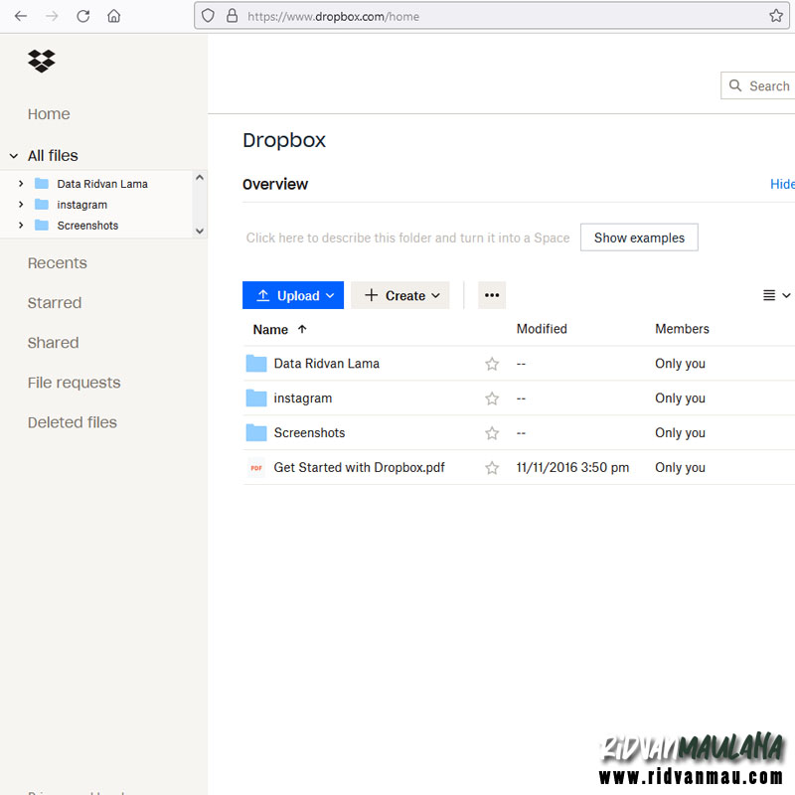Star the instagram folder
The width and height of the screenshot is (795, 795).
tap(492, 398)
